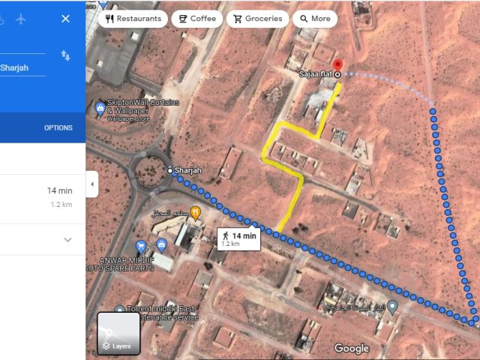480x360 pixels.
Task: Open the orange restaurant pin
Action: click(x=195, y=213)
